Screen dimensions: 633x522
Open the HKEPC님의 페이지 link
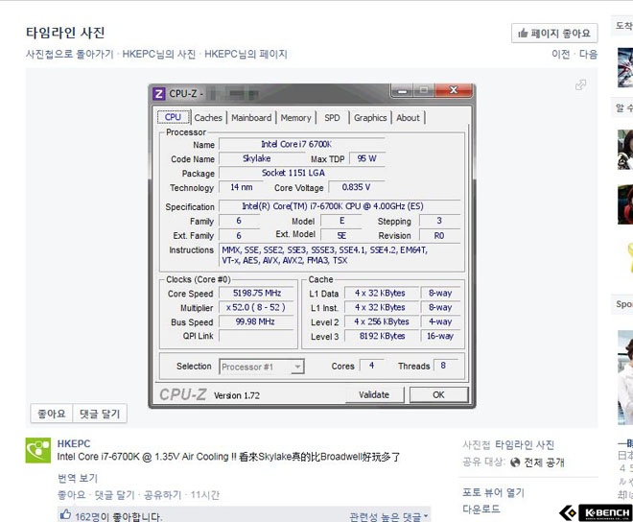(x=246, y=54)
